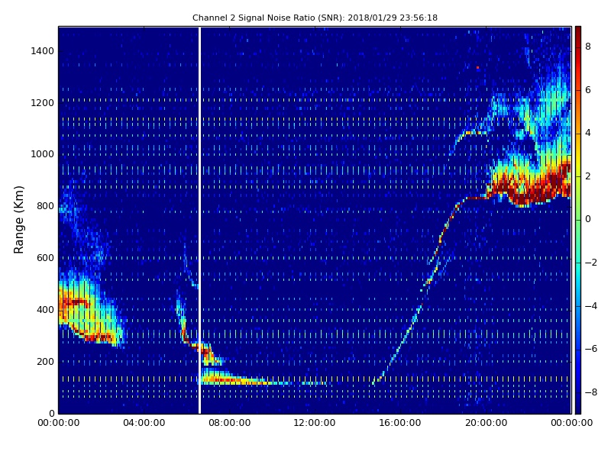Click the colorbar value −4 label

(591, 306)
